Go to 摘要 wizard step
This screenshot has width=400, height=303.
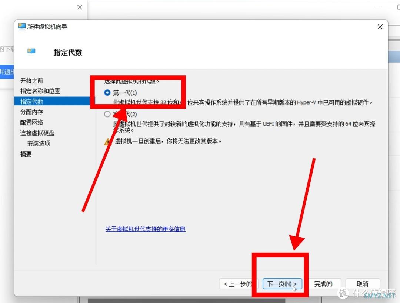point(26,154)
